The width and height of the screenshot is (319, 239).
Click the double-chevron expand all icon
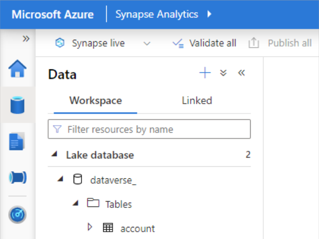[x=223, y=73]
